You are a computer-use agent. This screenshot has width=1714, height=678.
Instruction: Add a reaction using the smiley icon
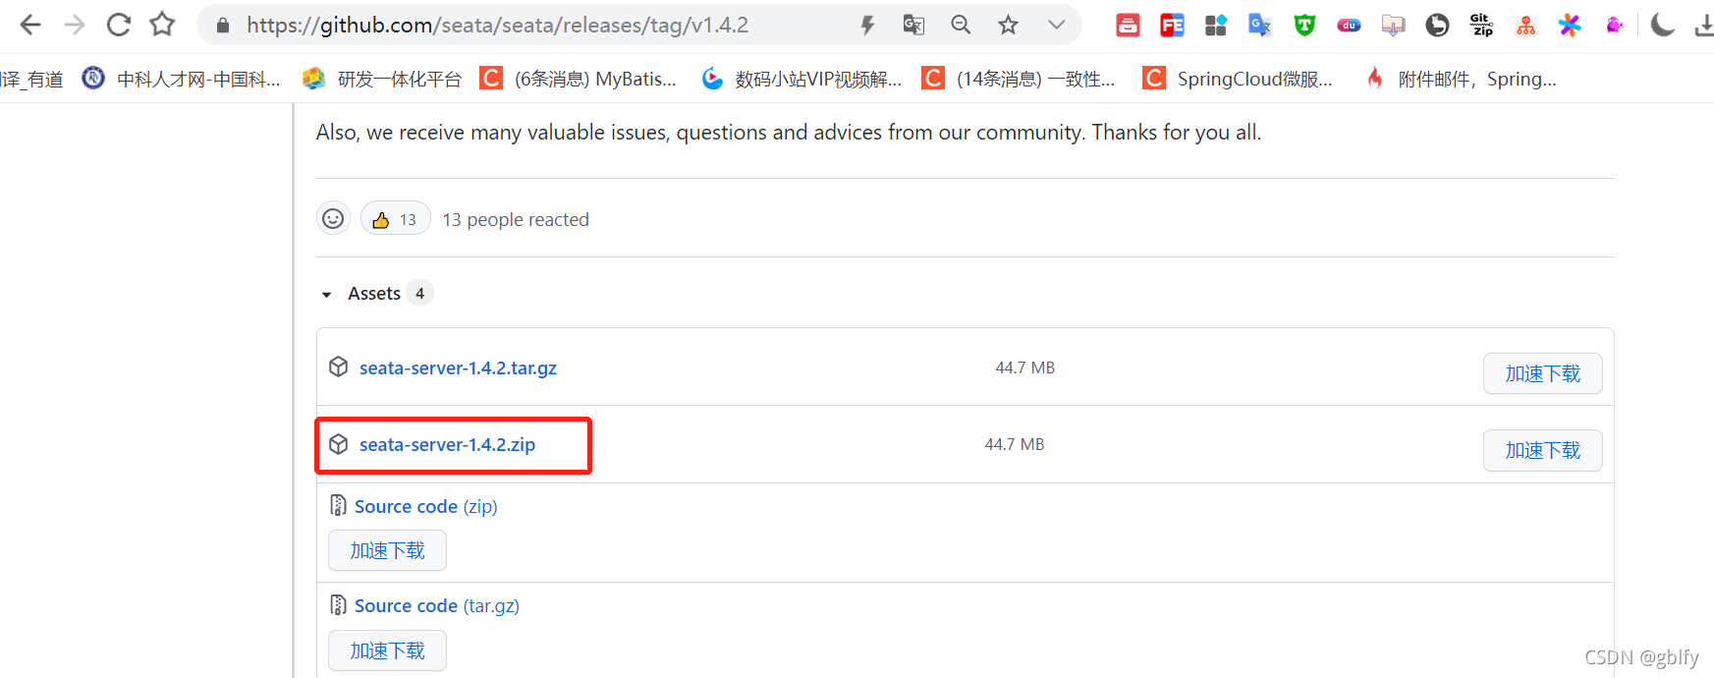[334, 218]
